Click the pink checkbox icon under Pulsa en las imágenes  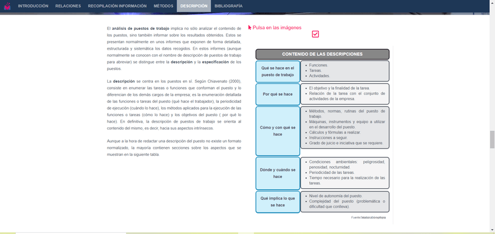coord(315,34)
